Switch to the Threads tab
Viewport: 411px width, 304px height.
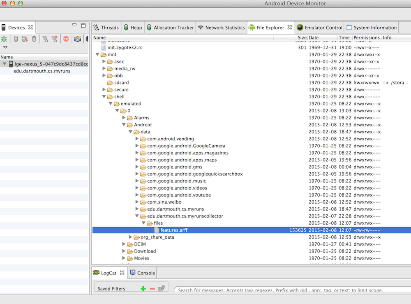(106, 28)
